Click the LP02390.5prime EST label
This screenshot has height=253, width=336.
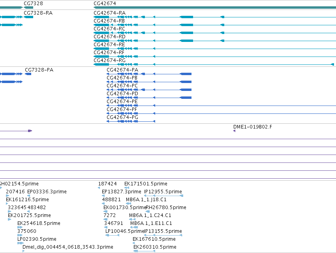37,239
